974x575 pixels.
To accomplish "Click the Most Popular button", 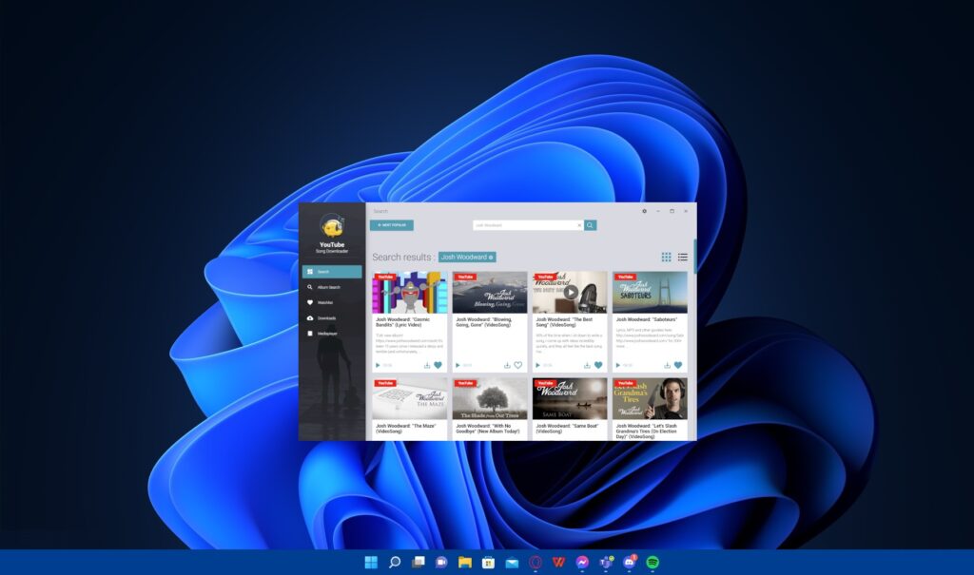I will click(391, 225).
